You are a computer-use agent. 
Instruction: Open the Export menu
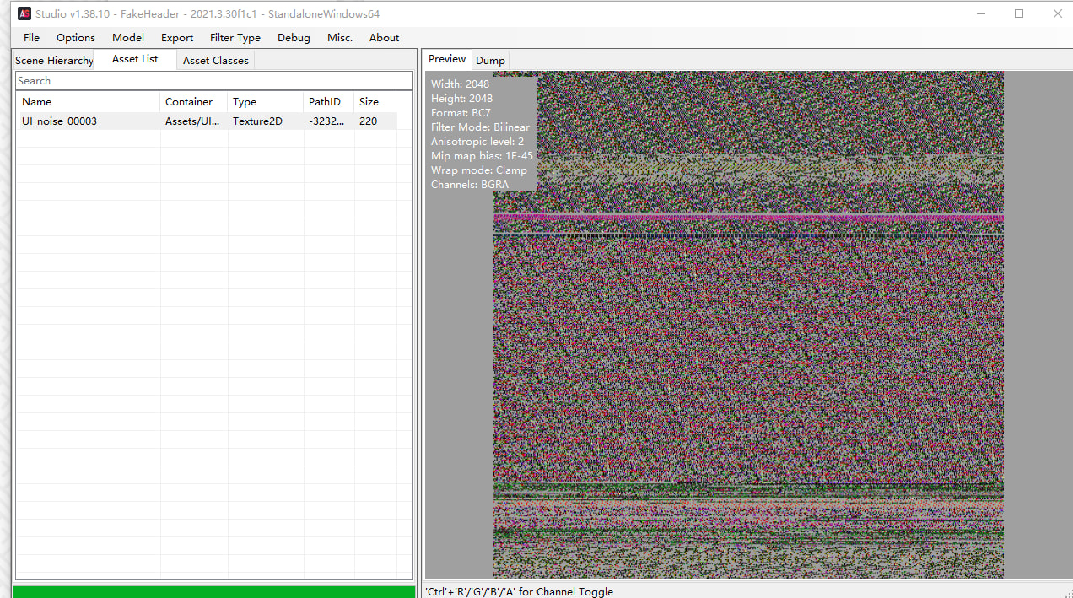(x=177, y=37)
